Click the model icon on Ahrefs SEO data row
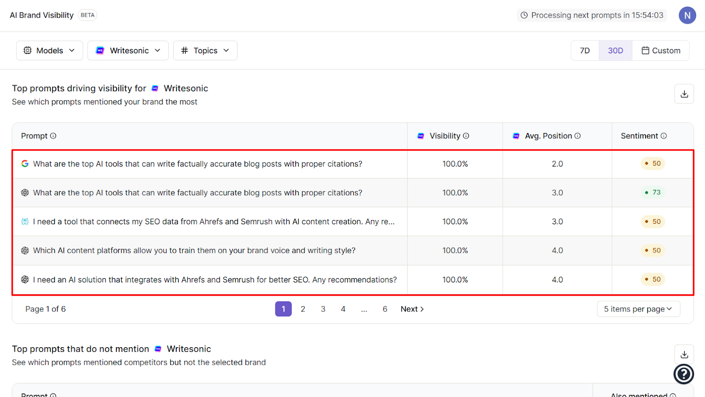705x397 pixels. (25, 221)
